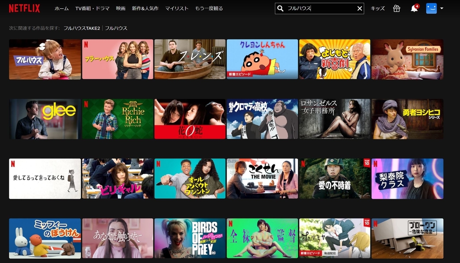Open the ホリミヤ thumbnail
Viewport: 460px width, 263px height.
tap(335, 238)
